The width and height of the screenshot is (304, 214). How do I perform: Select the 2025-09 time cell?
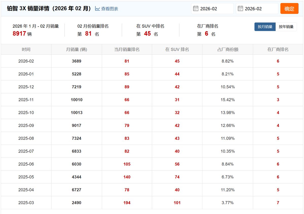26,126
